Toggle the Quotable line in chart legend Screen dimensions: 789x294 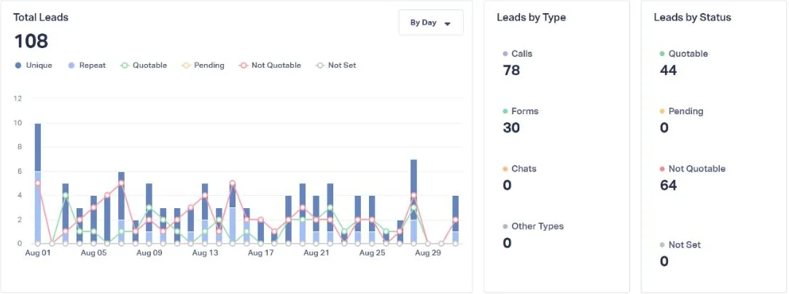point(144,65)
